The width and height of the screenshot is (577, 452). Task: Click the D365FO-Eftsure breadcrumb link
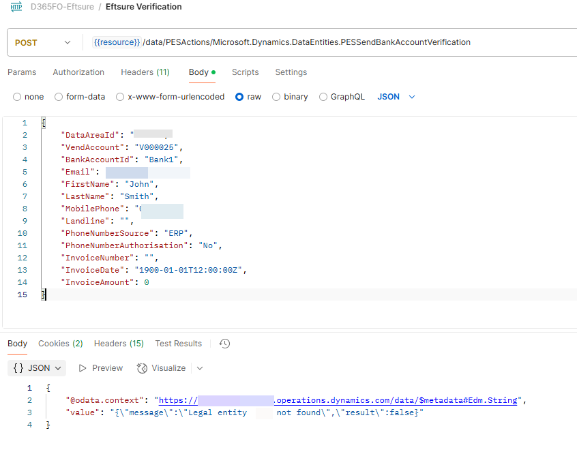coord(62,7)
